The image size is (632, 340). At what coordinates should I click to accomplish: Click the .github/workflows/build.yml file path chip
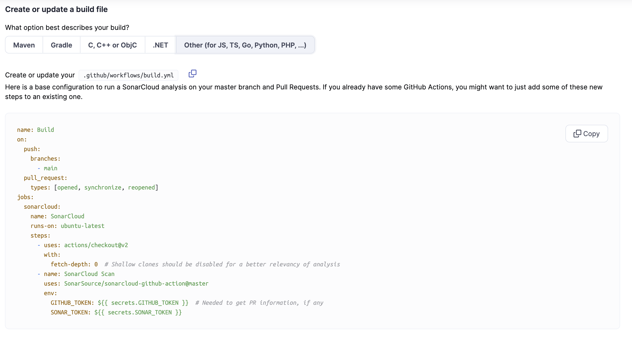(x=128, y=75)
